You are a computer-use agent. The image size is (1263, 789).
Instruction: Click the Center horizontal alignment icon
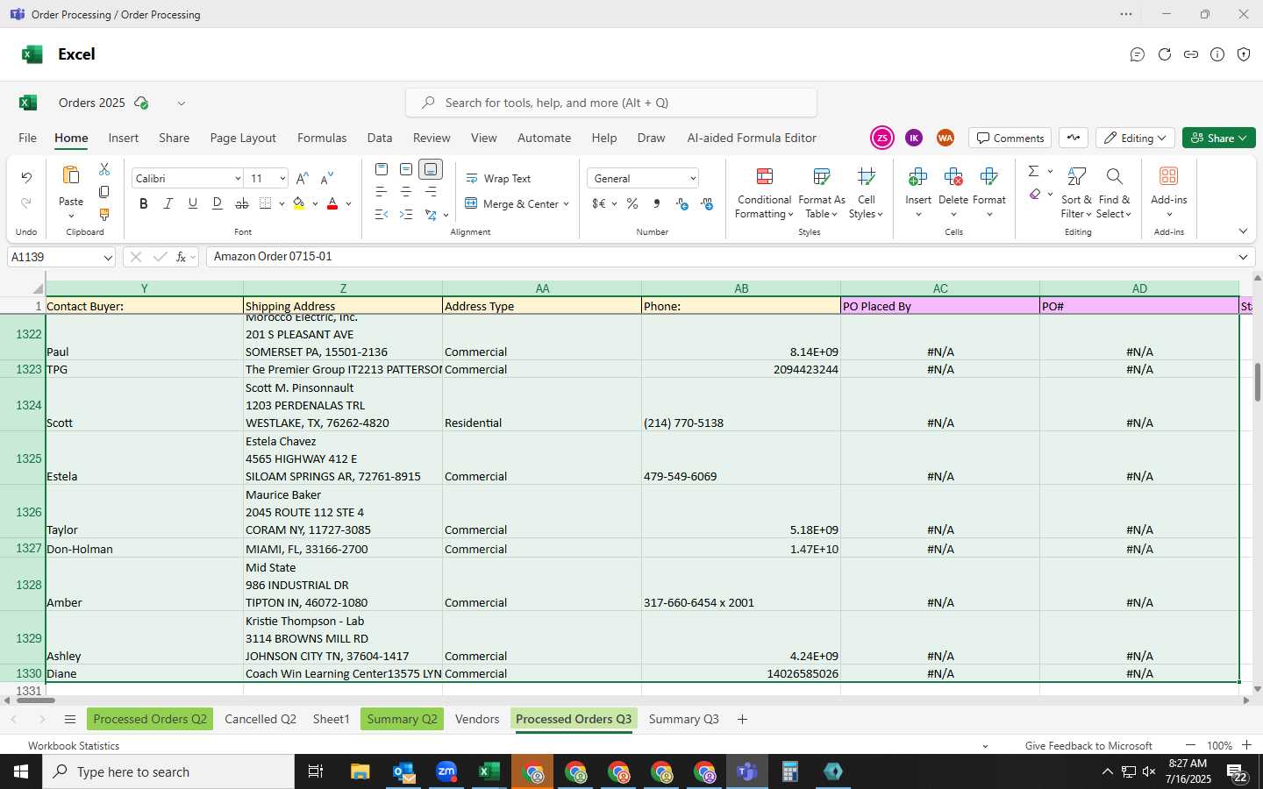pyautogui.click(x=406, y=191)
